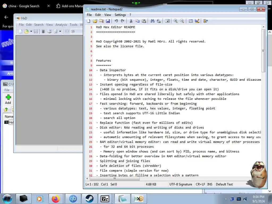Click the Zoom In magnifier icon
272x204 pixels.
point(176,21)
